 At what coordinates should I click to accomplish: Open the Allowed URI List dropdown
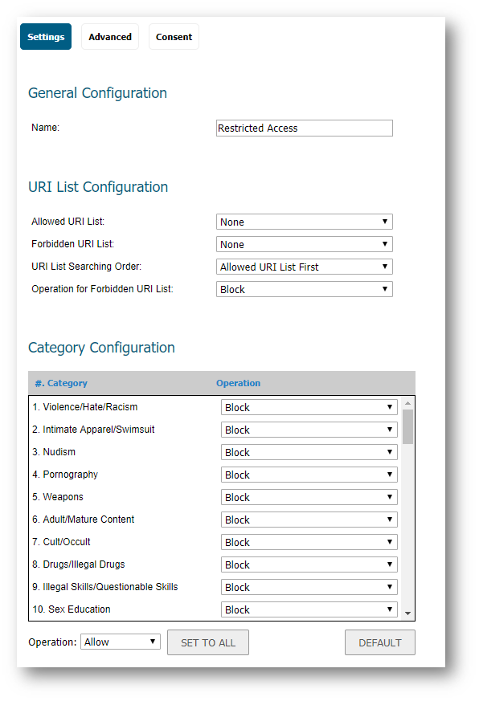pos(305,222)
